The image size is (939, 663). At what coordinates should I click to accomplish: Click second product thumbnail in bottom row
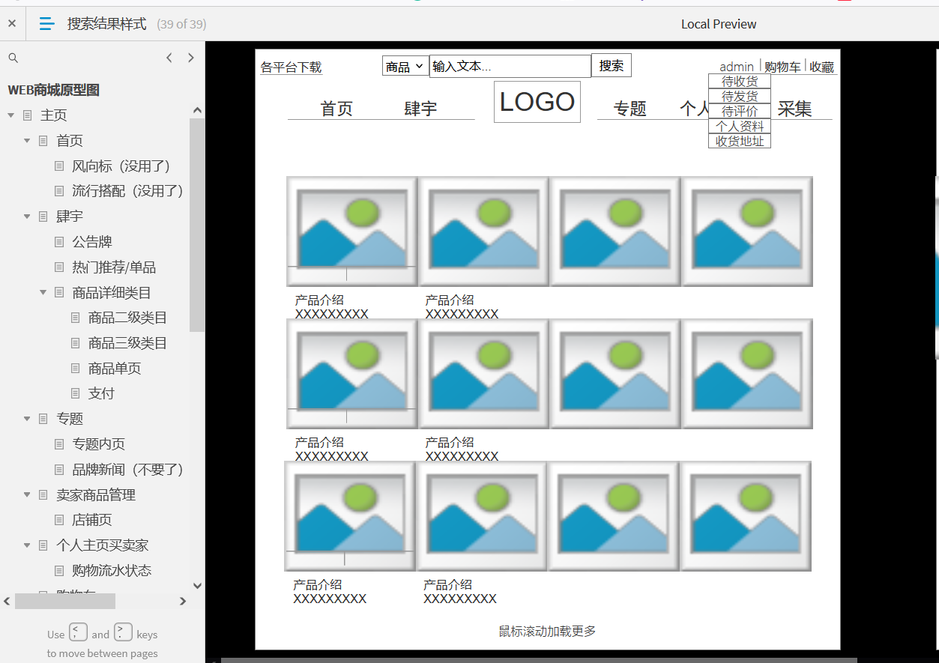click(x=482, y=516)
